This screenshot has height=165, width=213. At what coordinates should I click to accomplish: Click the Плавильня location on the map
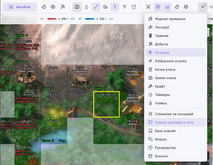(80, 78)
